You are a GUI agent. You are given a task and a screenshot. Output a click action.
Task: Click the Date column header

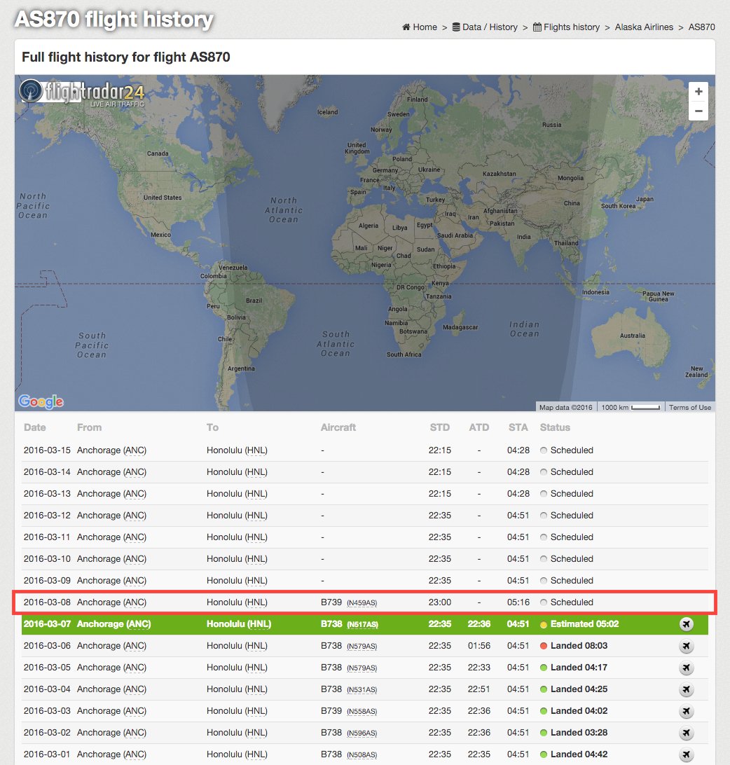click(x=34, y=427)
